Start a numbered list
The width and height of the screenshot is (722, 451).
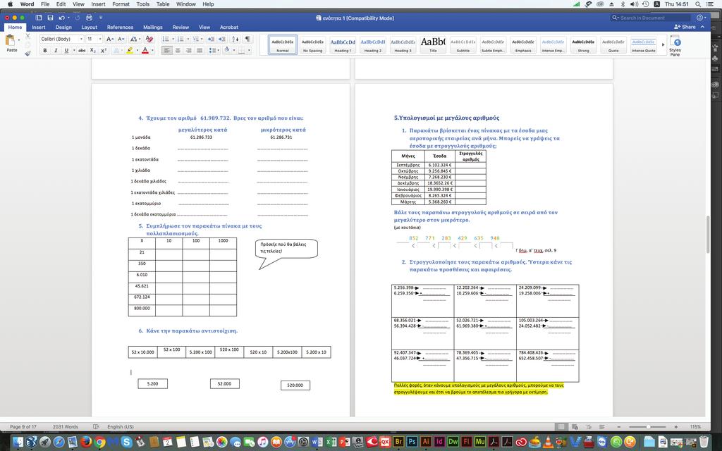180,39
